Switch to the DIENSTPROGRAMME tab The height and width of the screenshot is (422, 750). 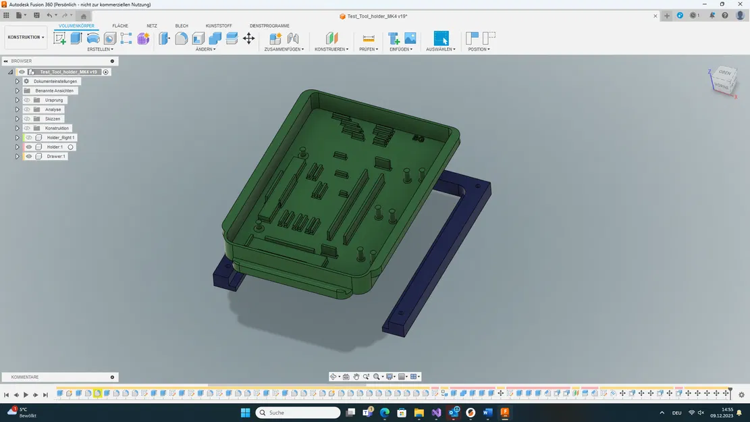[269, 26]
